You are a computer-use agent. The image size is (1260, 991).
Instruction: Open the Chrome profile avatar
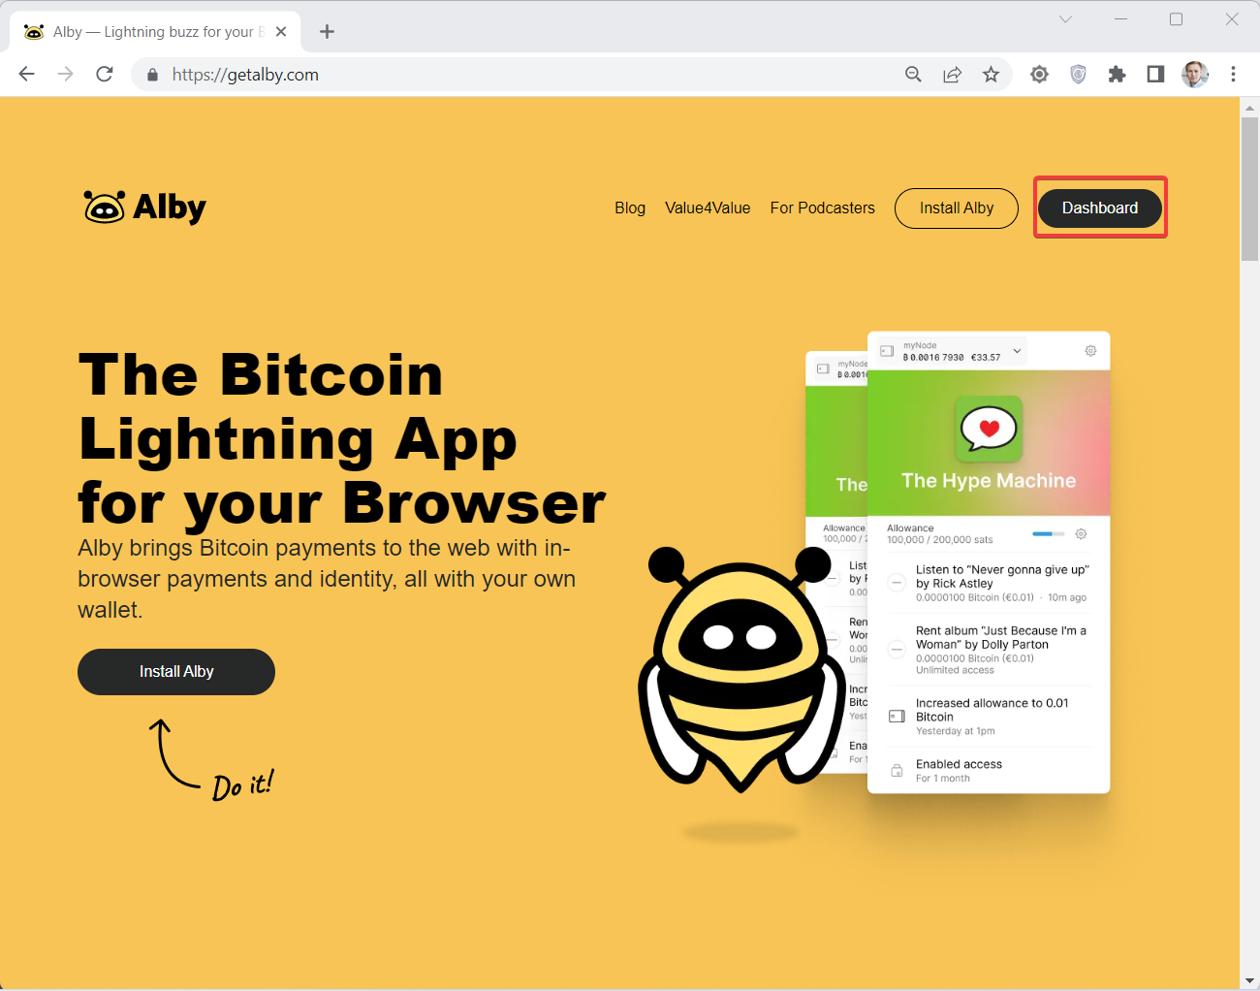point(1195,75)
